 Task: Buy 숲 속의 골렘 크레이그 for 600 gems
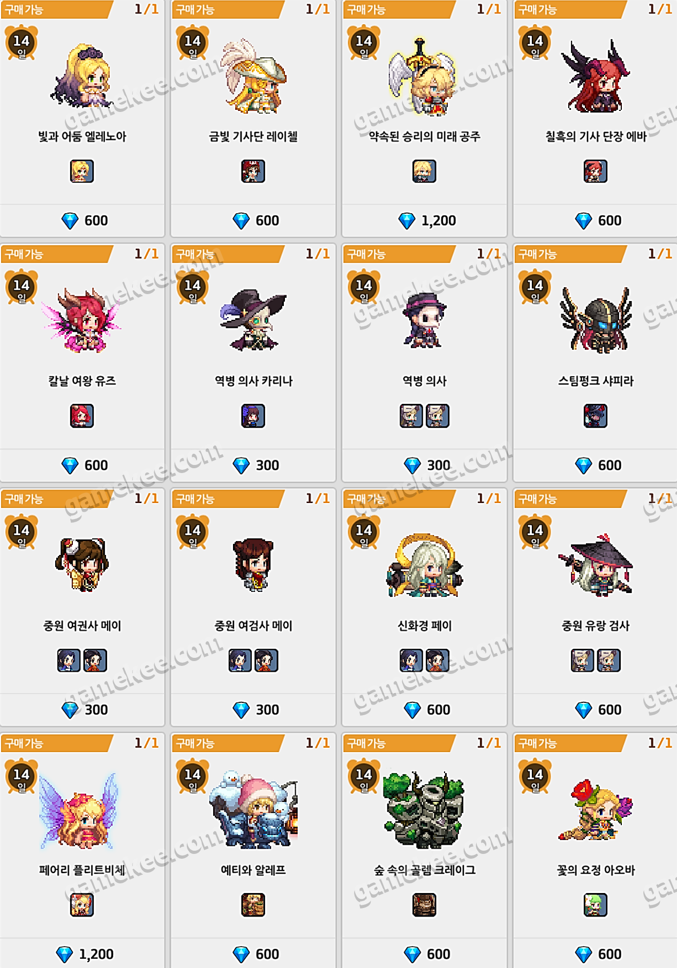[x=424, y=954]
